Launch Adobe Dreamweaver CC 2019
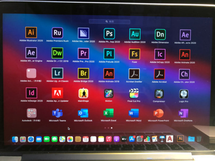This screenshot has height=161, width=215. [58, 53]
